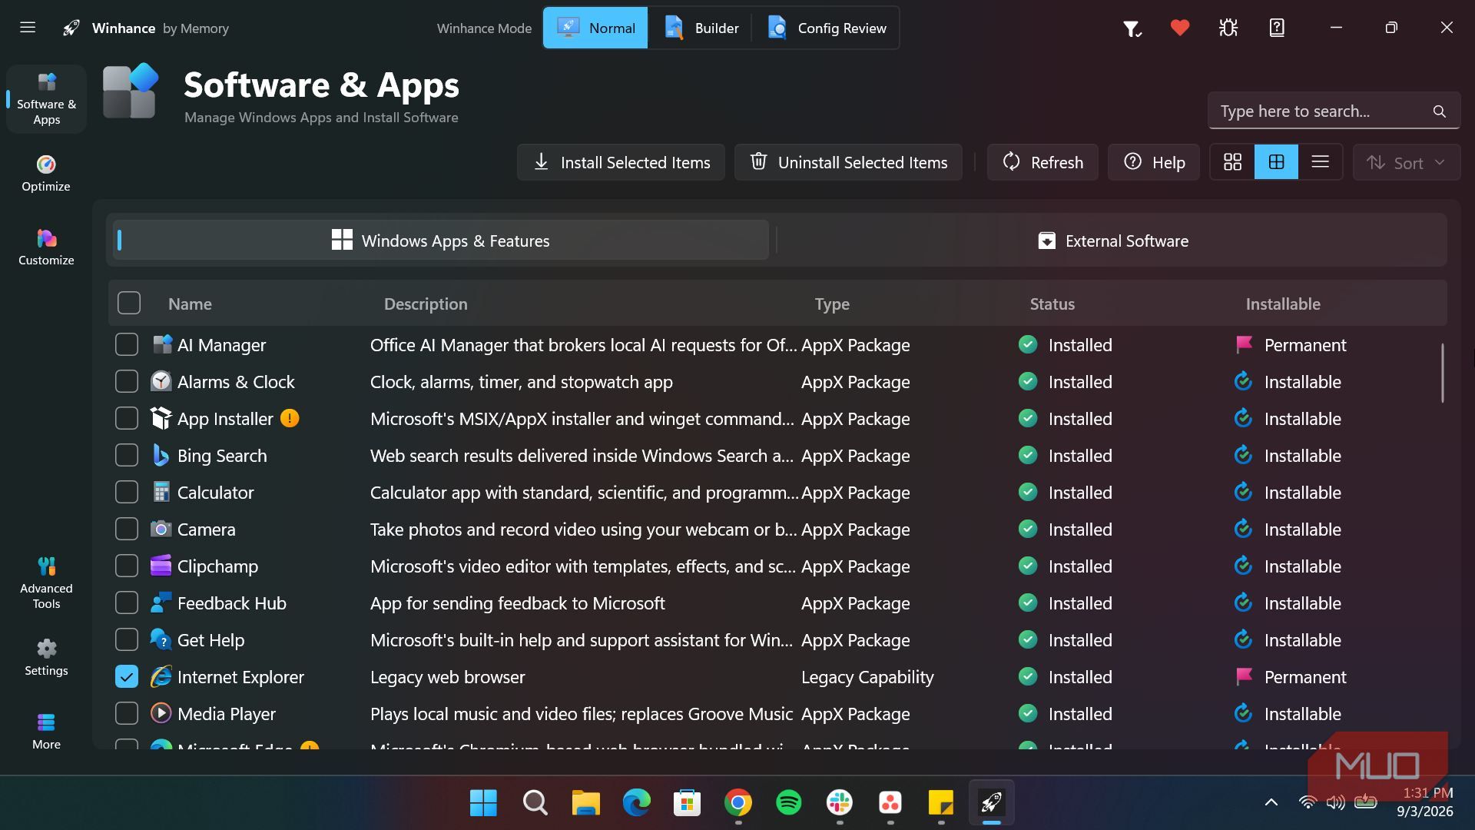Open the help document icon in title bar
This screenshot has height=830, width=1475.
pos(1277,28)
